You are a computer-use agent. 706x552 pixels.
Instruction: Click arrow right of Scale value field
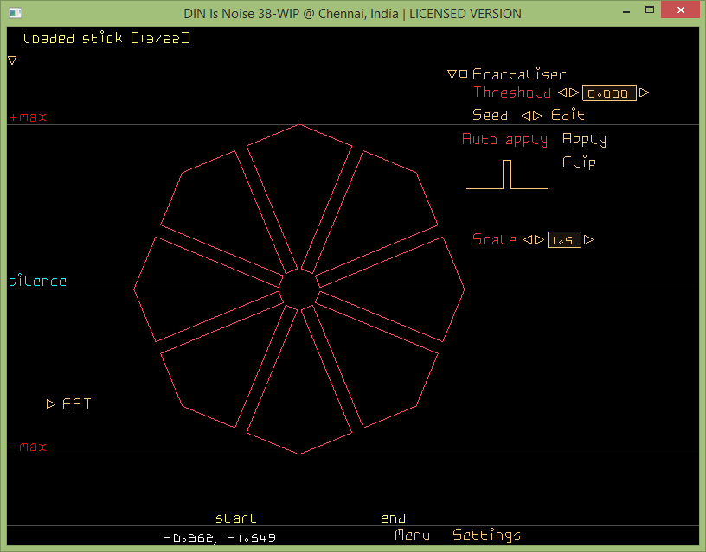[589, 240]
